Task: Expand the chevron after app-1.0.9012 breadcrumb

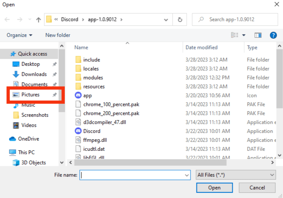Action: click(x=121, y=20)
